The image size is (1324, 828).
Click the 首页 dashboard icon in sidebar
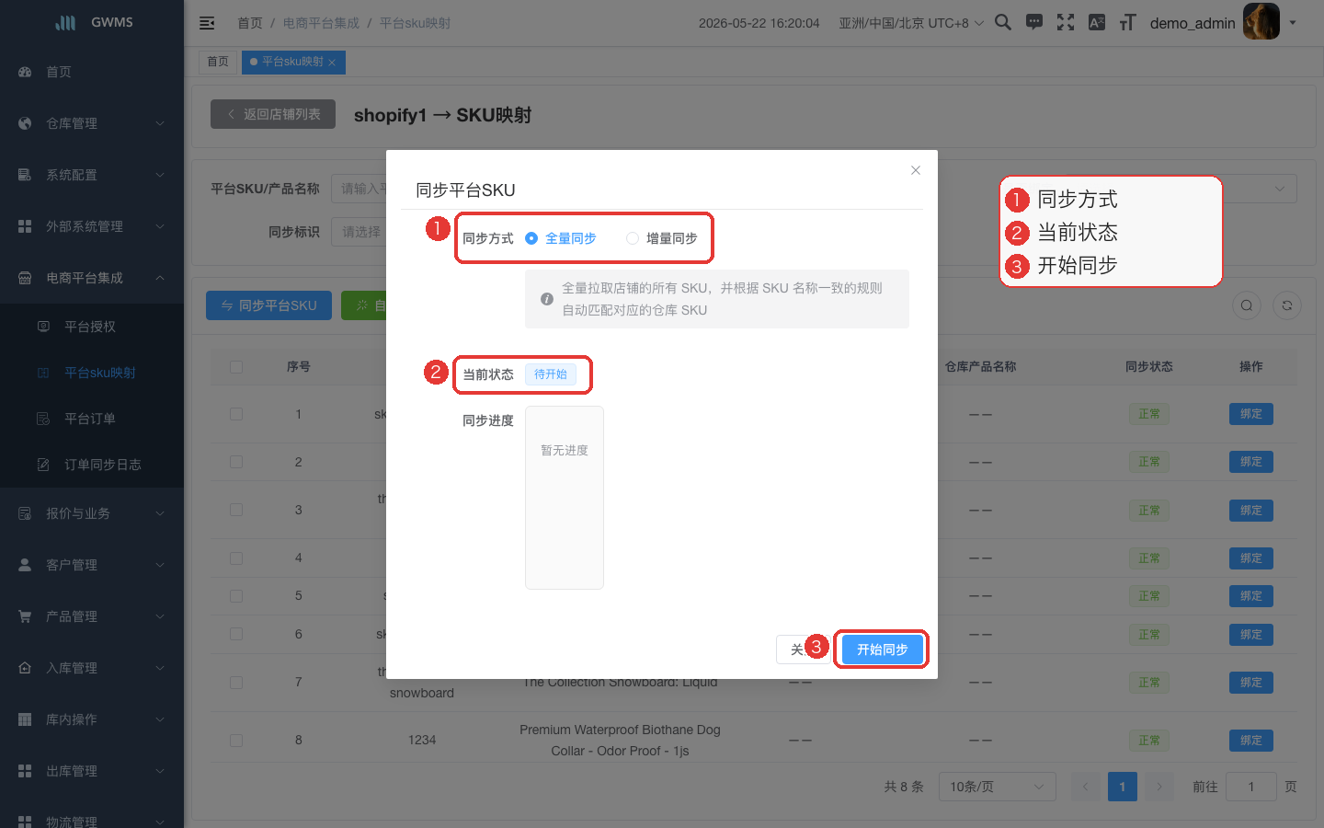25,72
